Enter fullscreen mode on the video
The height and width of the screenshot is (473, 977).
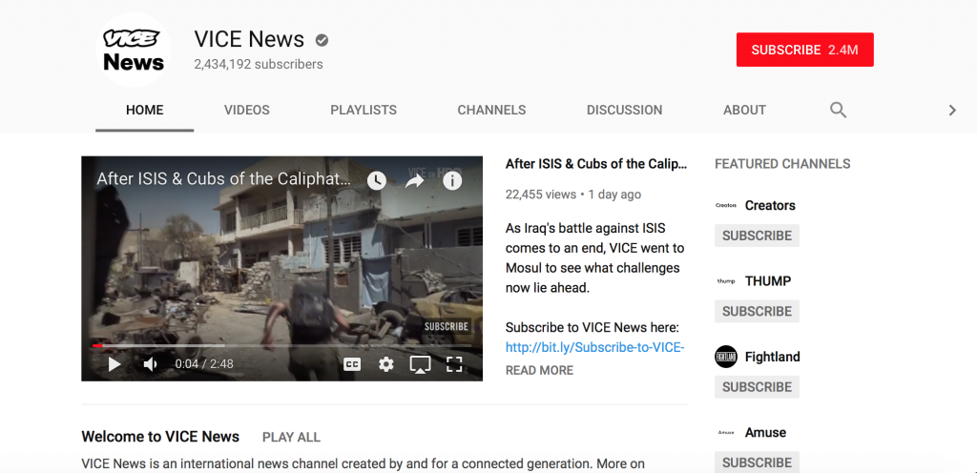click(x=455, y=364)
